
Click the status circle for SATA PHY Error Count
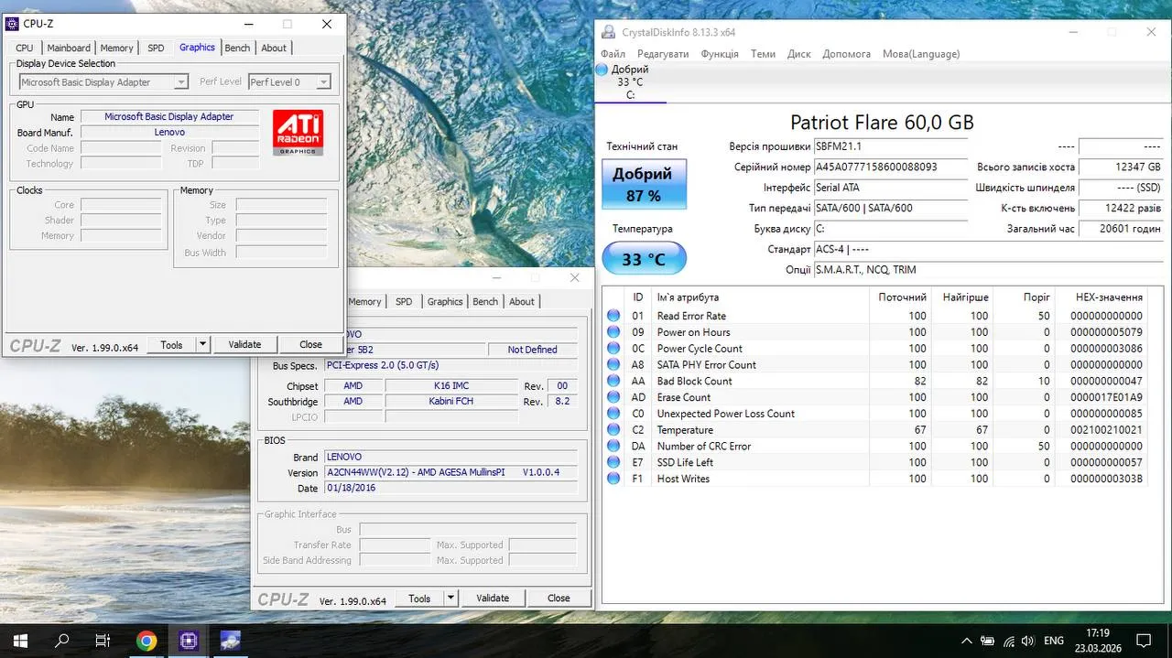pos(613,364)
